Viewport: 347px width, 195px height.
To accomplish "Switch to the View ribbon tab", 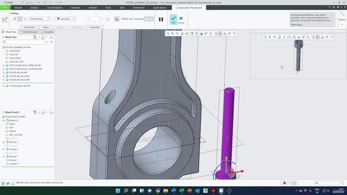I will [122, 8].
